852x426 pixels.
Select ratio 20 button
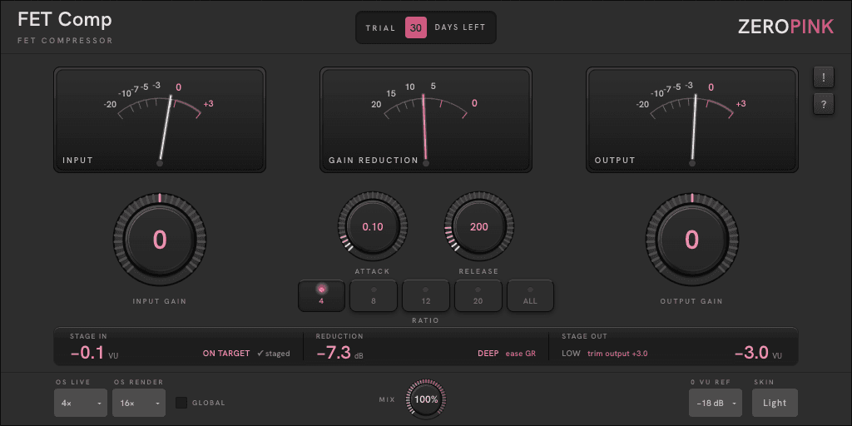[478, 295]
